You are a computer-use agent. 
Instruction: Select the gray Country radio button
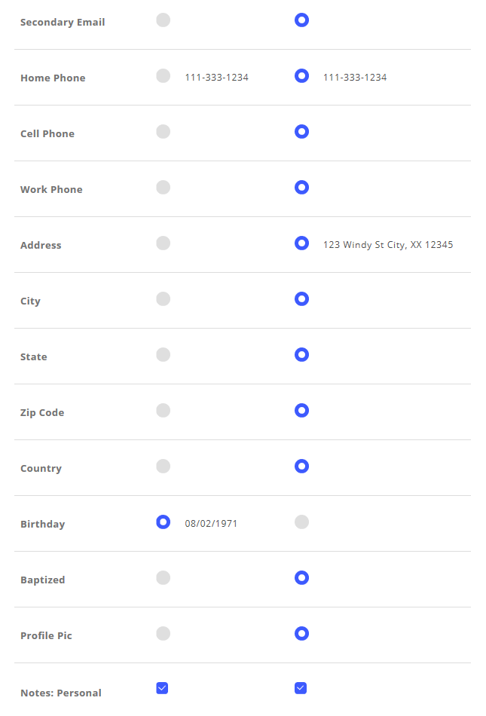coord(164,467)
